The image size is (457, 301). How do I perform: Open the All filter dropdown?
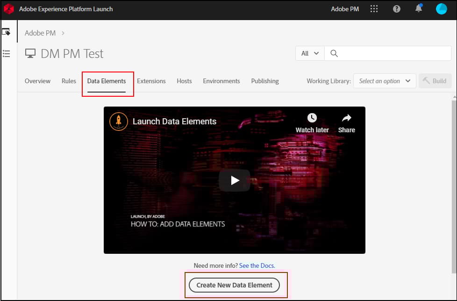pyautogui.click(x=309, y=53)
